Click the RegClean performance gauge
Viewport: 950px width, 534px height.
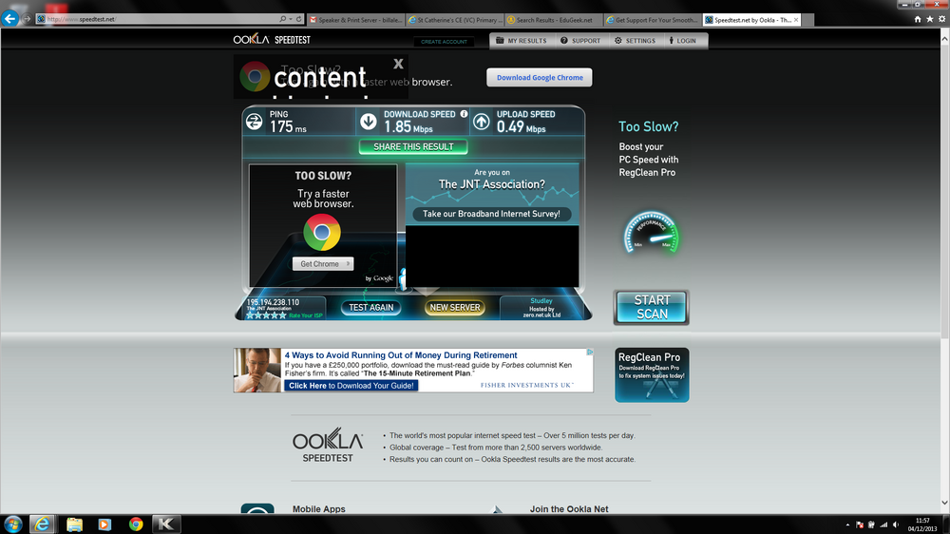click(x=651, y=233)
